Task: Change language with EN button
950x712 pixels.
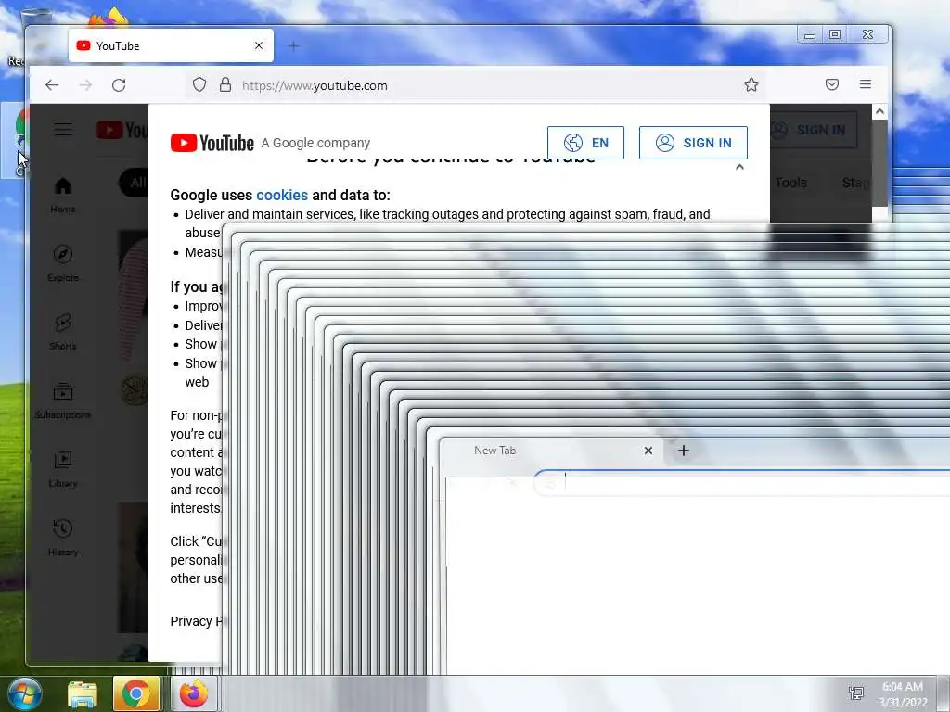Action: 585,143
